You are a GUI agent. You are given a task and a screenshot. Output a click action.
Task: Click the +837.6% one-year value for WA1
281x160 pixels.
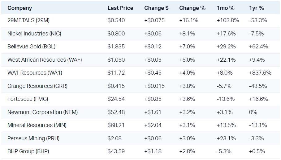(260, 73)
